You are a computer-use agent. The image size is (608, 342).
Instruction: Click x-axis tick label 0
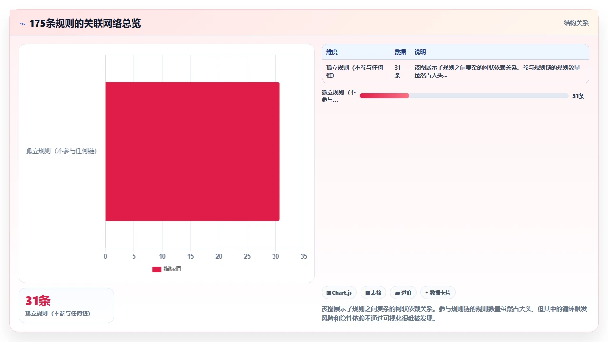point(105,256)
